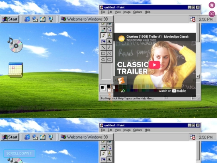This screenshot has width=217, height=163.
Task: Launch Internet Explorer from upper taskbar
Action: 27,19
